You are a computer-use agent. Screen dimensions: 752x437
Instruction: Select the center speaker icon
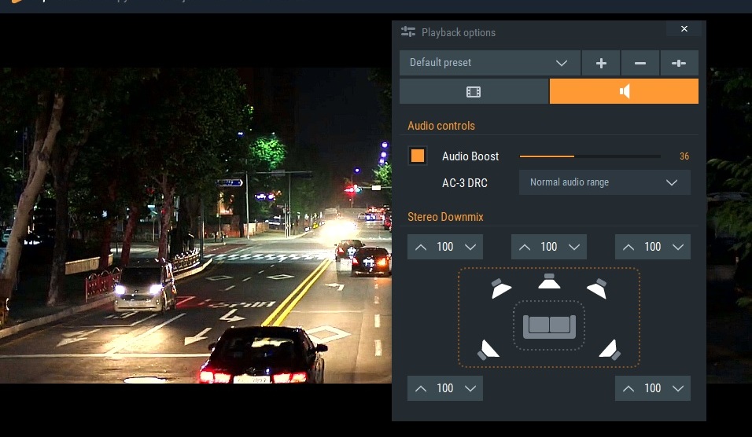(549, 281)
